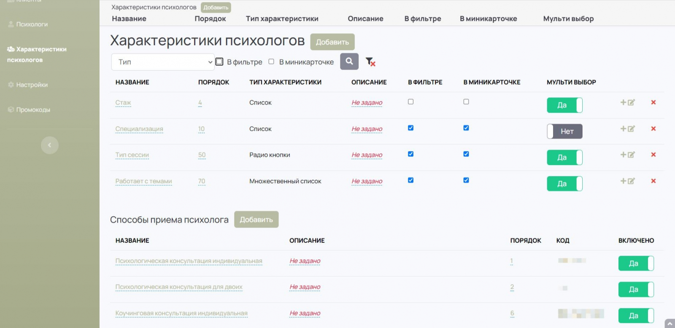Edit order value 50 for Тип сессии
This screenshot has width=675, height=328.
pos(202,155)
